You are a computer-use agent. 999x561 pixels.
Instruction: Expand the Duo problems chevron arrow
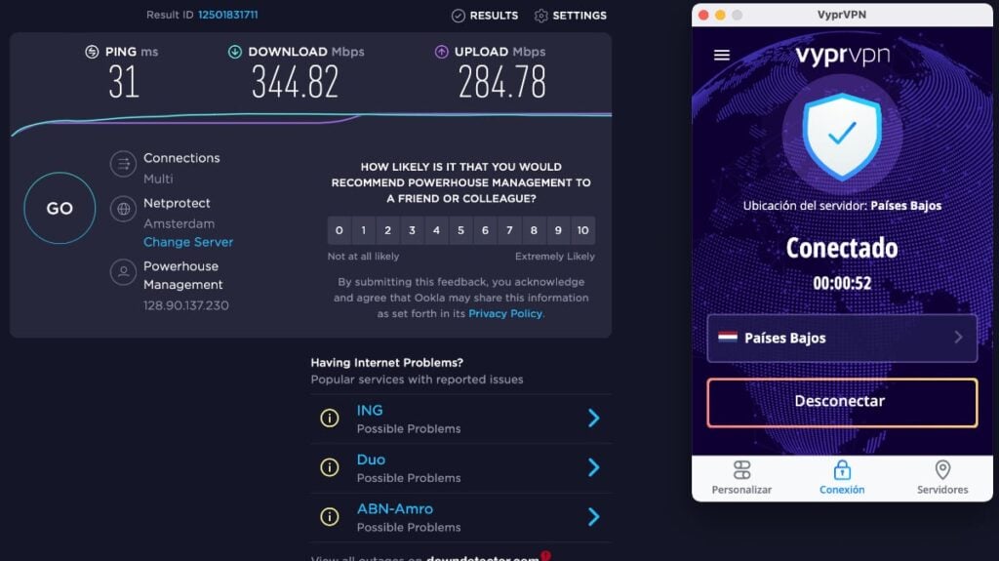tap(594, 467)
